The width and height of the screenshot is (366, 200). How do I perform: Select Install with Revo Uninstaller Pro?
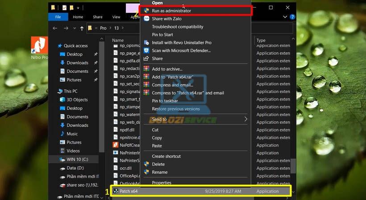coord(181,43)
